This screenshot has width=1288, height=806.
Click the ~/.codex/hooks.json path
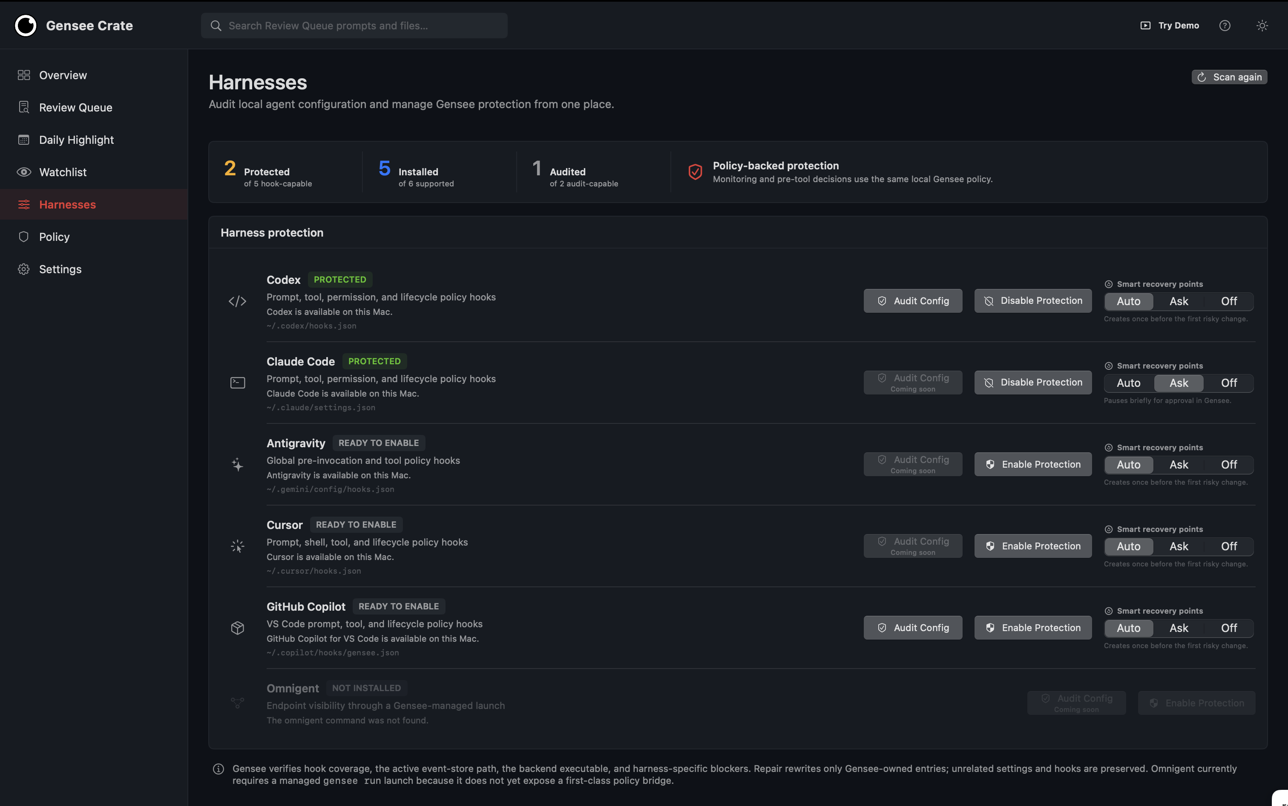312,326
